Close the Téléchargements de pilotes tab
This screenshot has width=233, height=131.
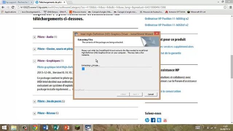(x=64, y=2)
